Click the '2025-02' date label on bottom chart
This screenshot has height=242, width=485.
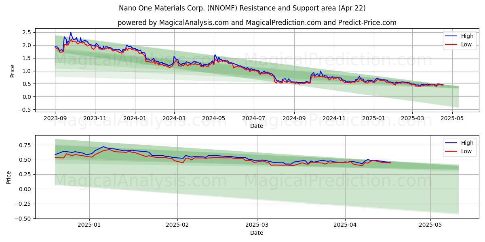coord(178,225)
